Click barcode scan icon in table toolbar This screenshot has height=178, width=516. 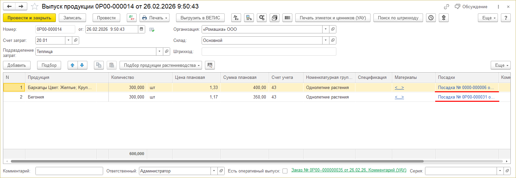[x=210, y=65]
